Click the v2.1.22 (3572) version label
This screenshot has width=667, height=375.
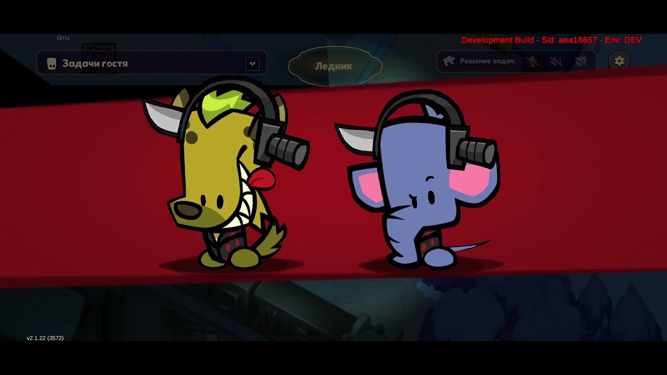pyautogui.click(x=45, y=338)
